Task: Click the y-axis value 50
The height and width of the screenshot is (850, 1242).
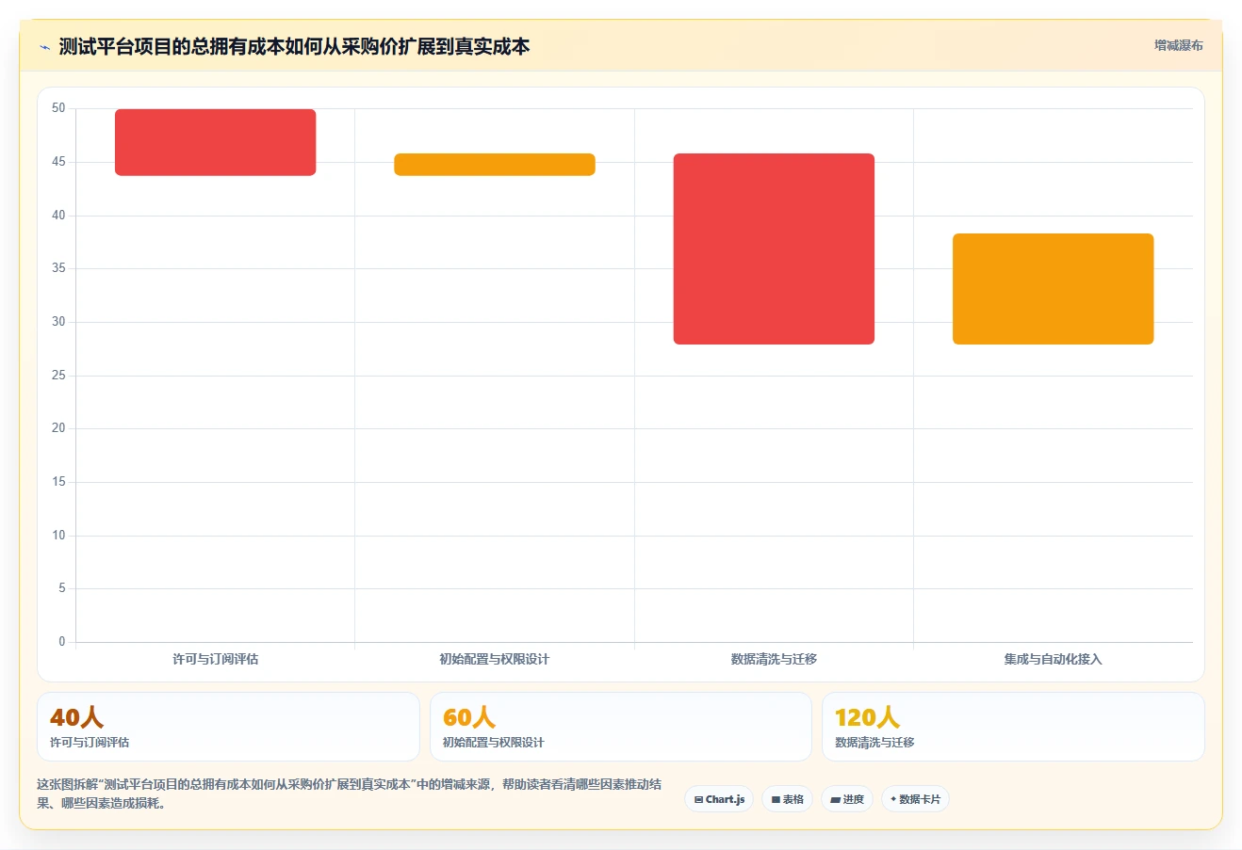Action: [x=58, y=108]
